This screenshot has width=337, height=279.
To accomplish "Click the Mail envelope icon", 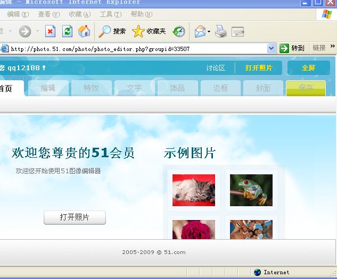I will 200,31.
